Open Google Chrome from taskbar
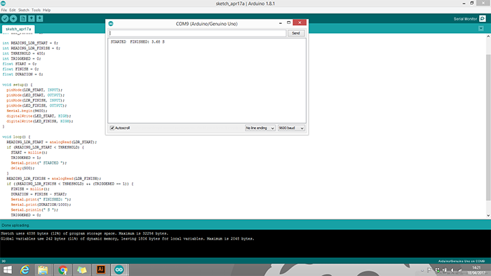The height and width of the screenshot is (276, 491). [62, 270]
